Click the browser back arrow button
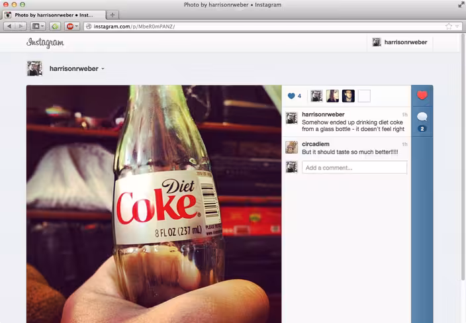 [9, 26]
